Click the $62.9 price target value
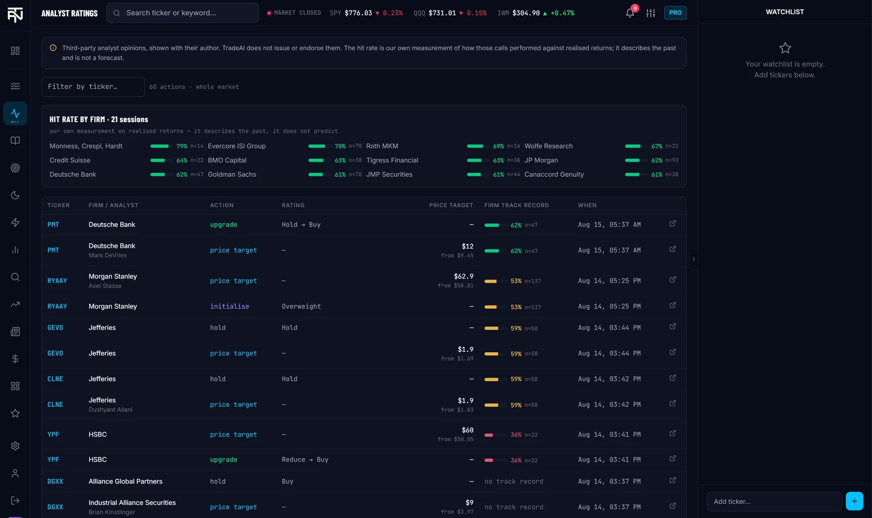Screen dimensions: 872x518 click(x=464, y=276)
